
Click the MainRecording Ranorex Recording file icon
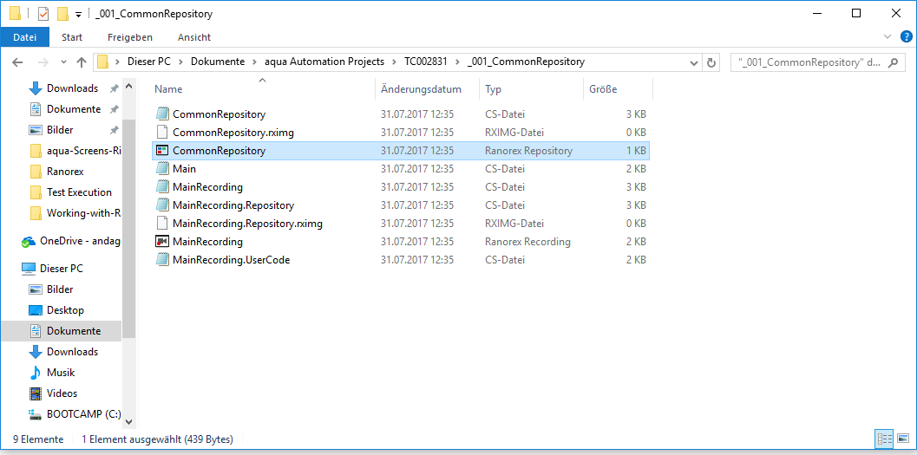[162, 242]
